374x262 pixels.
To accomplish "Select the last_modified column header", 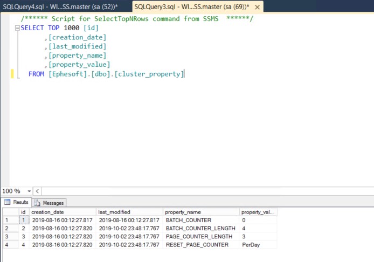I will pos(129,212).
